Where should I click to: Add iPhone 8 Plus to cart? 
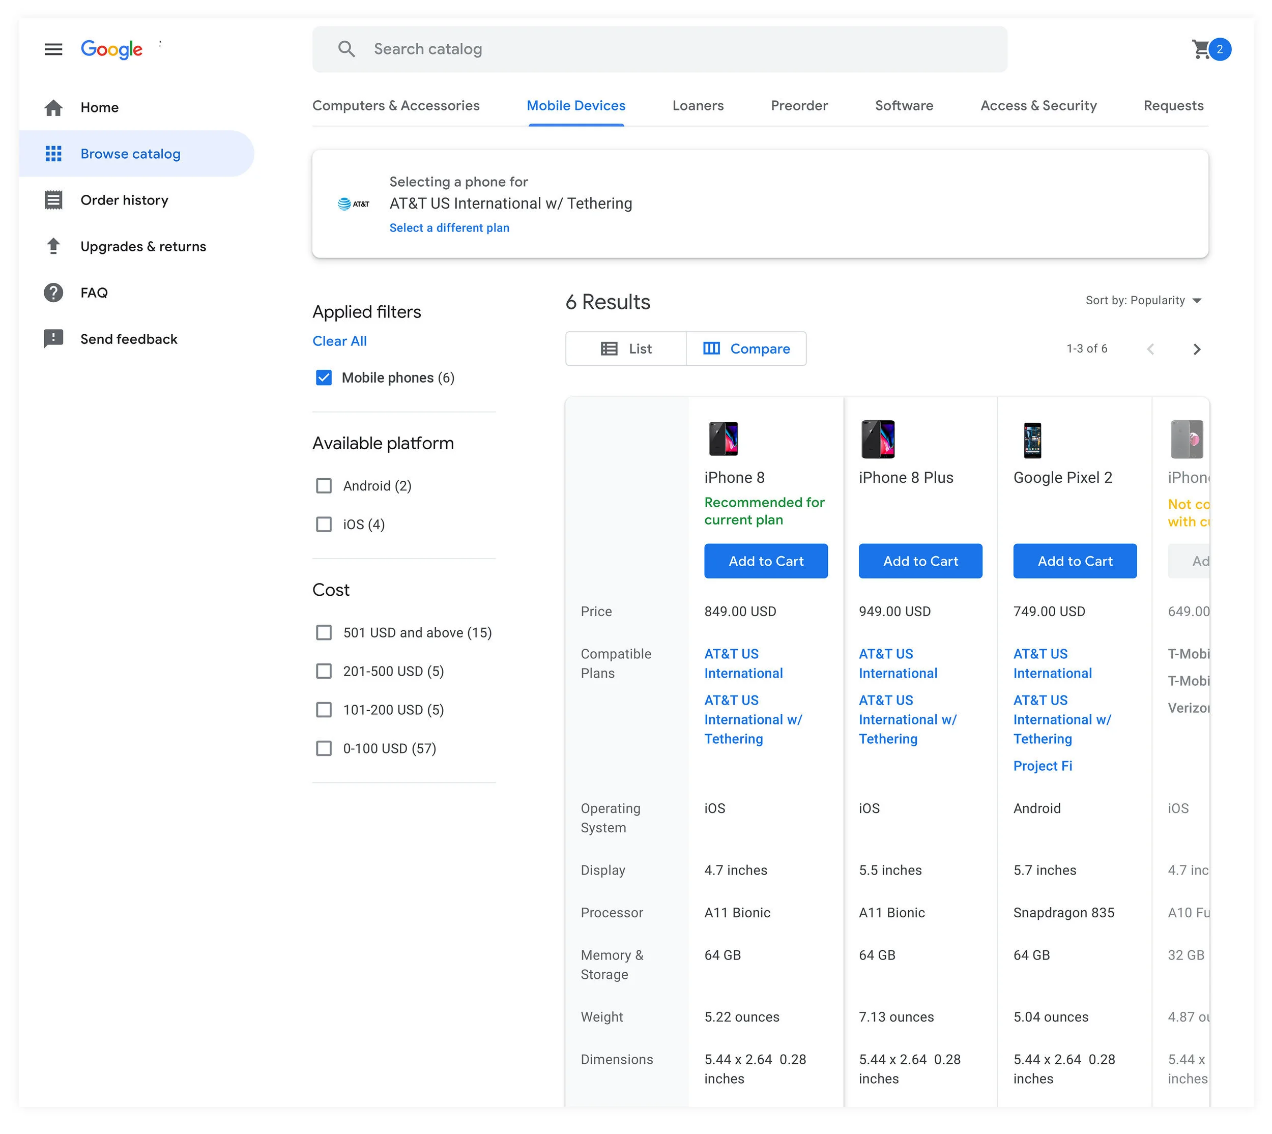tap(920, 561)
